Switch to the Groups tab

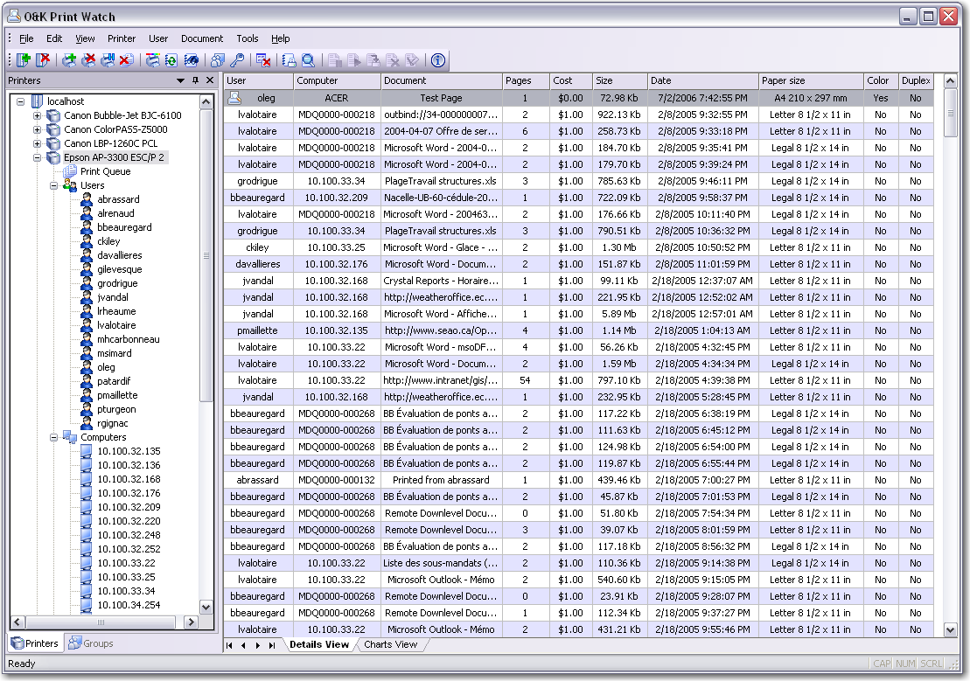pyautogui.click(x=91, y=643)
